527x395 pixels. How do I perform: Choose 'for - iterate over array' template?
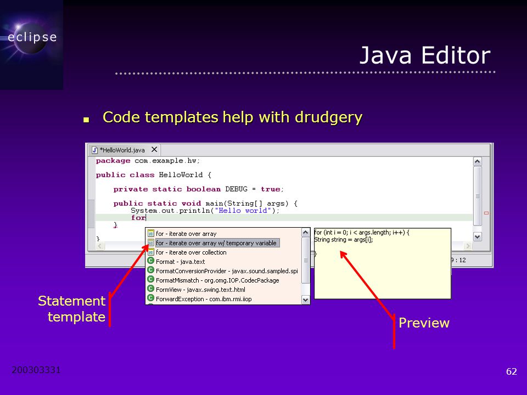point(186,234)
